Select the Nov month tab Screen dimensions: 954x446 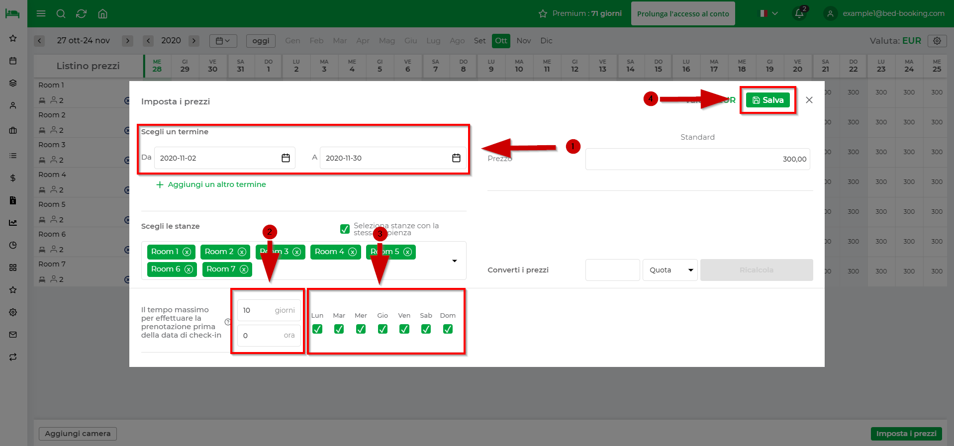pyautogui.click(x=524, y=41)
